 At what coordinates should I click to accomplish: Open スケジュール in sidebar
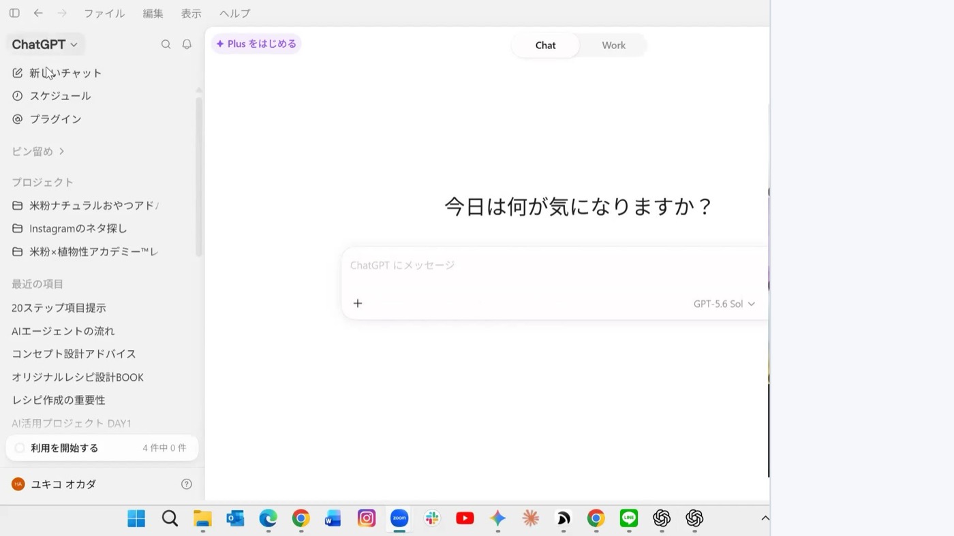[60, 96]
